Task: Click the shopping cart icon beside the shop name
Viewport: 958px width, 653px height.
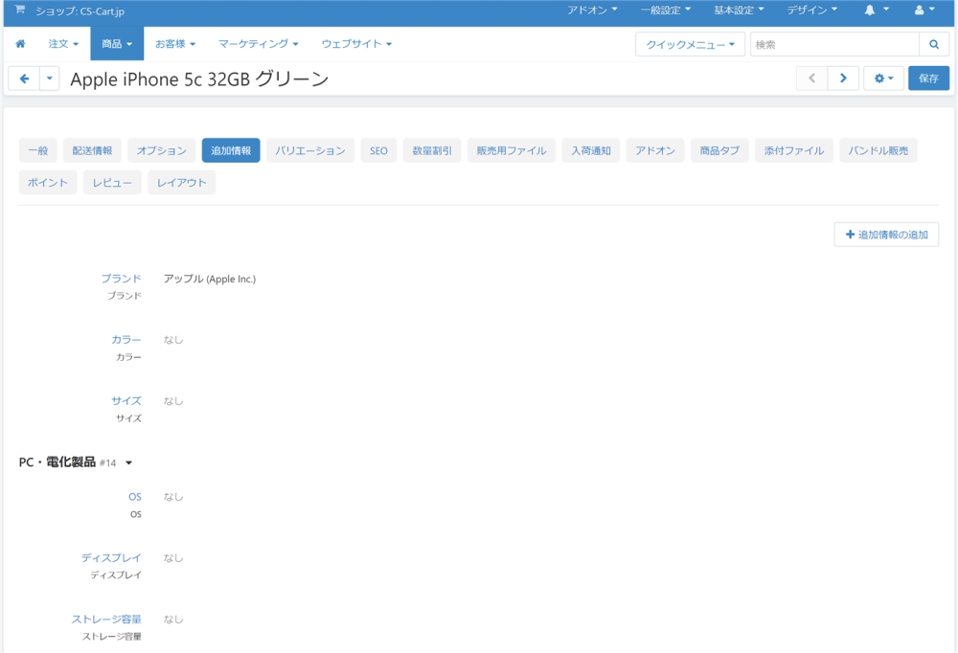Action: point(20,10)
